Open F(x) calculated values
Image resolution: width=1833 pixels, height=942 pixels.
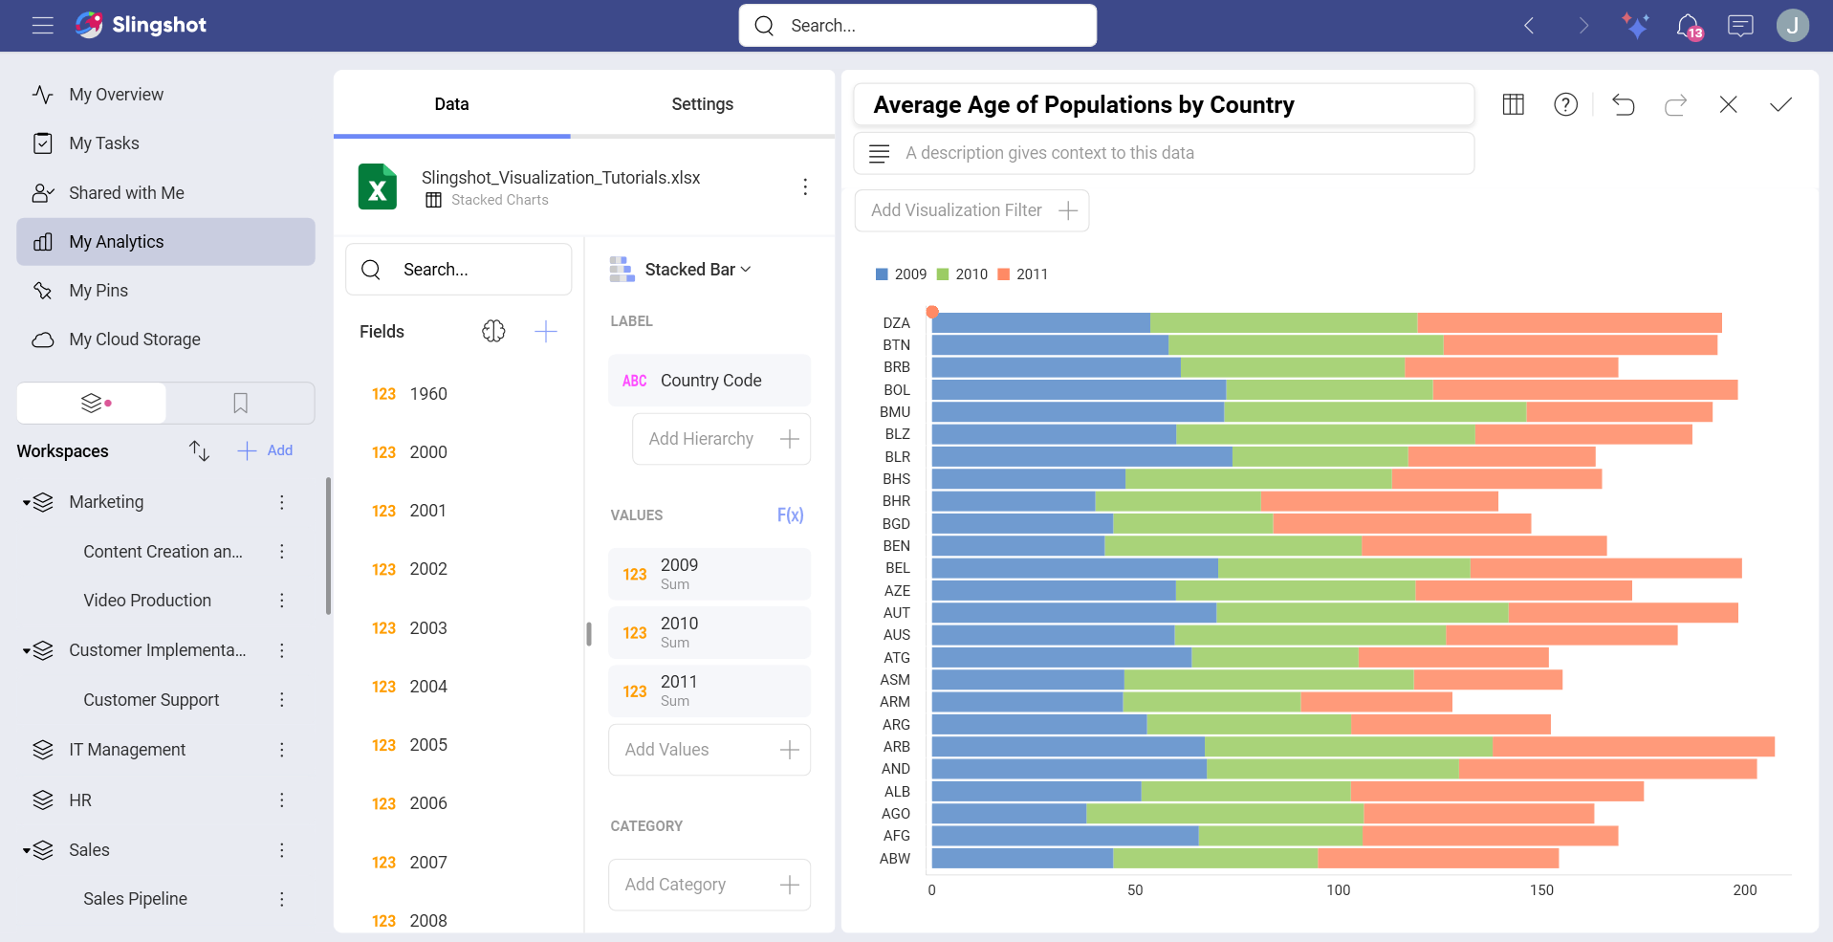pyautogui.click(x=791, y=515)
